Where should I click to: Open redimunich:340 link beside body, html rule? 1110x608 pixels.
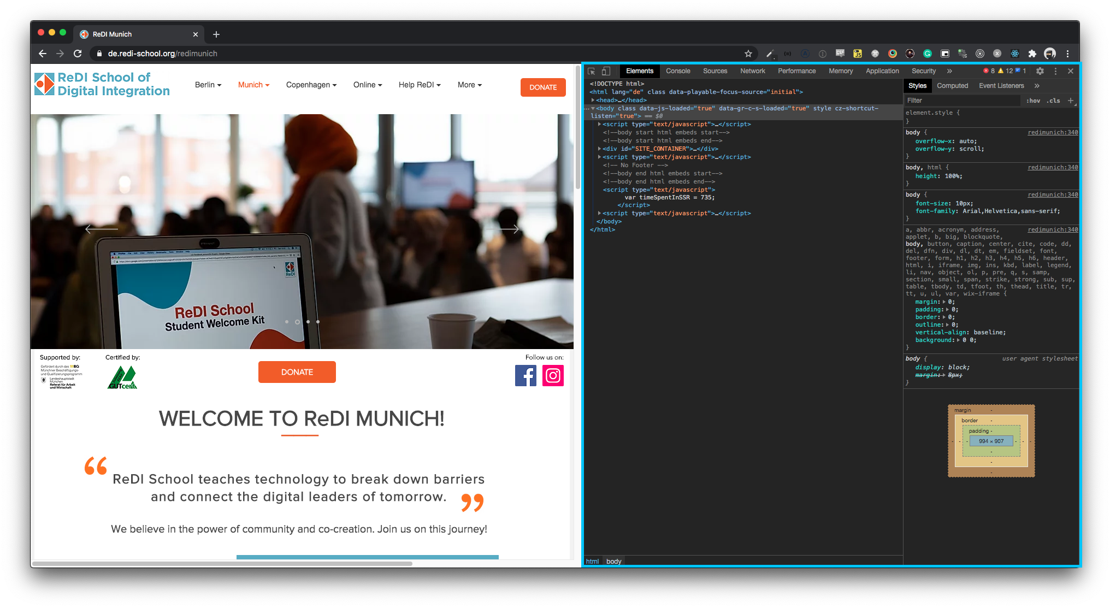point(1053,167)
